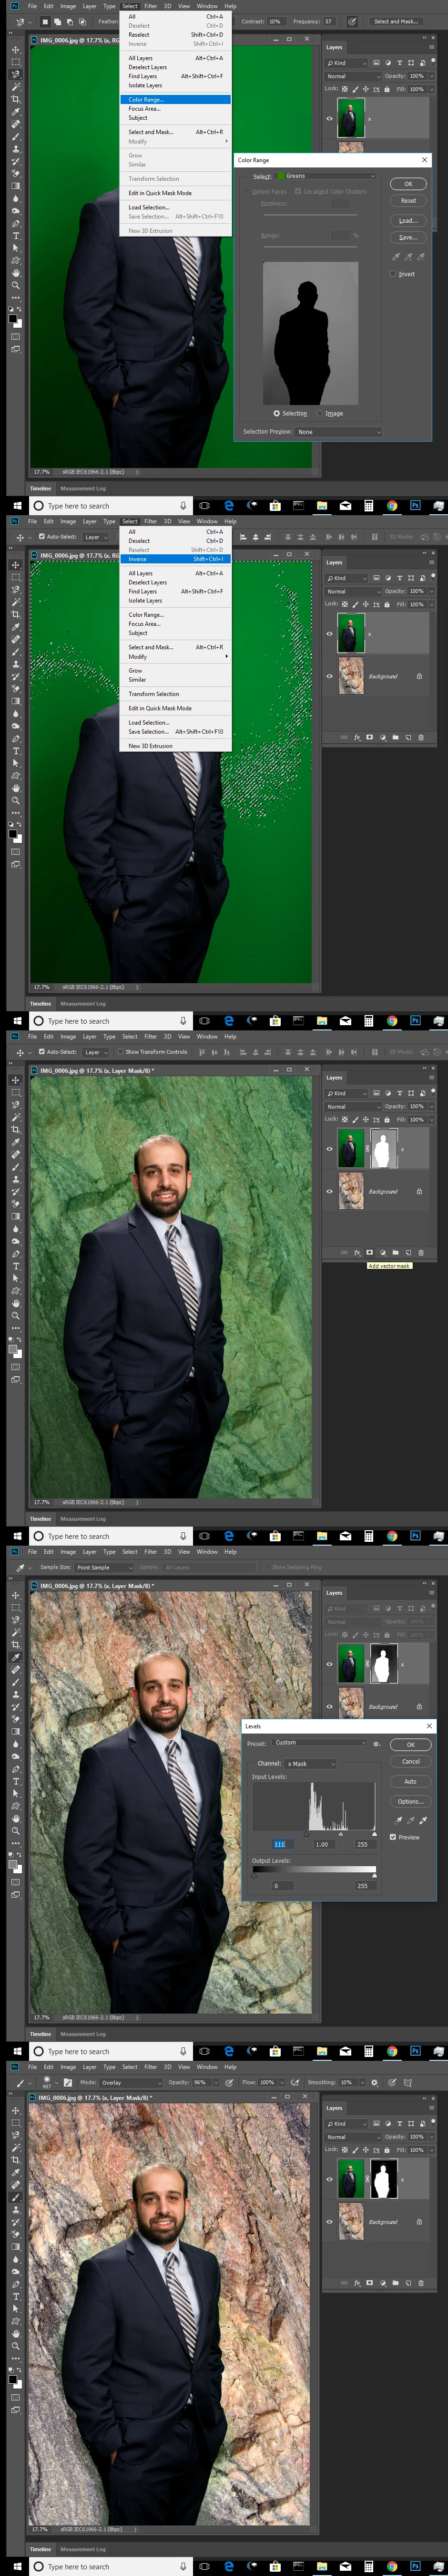
Task: Open the preset gear menu in Levels dialog
Action: coord(377,1744)
